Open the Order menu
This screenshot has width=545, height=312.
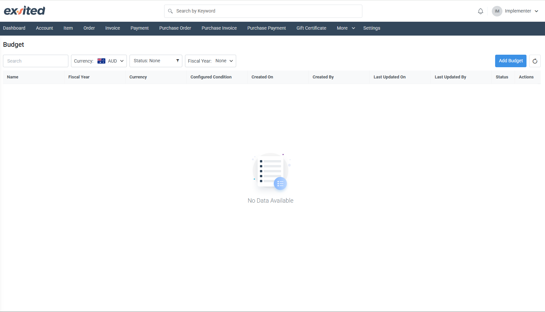pos(89,28)
